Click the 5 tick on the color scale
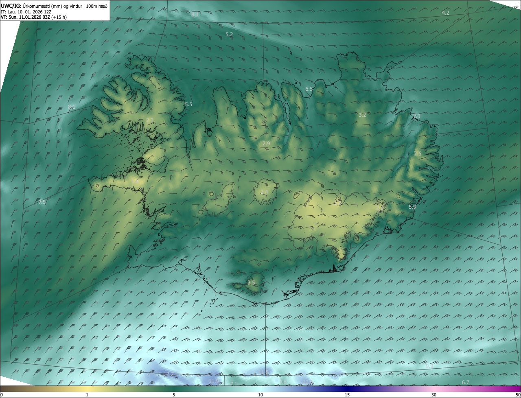The width and height of the screenshot is (521, 398). pyautogui.click(x=174, y=395)
